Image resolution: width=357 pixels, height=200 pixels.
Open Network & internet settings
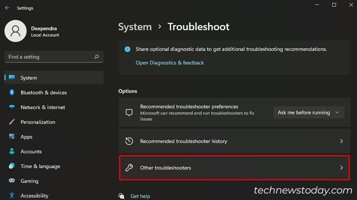point(43,107)
